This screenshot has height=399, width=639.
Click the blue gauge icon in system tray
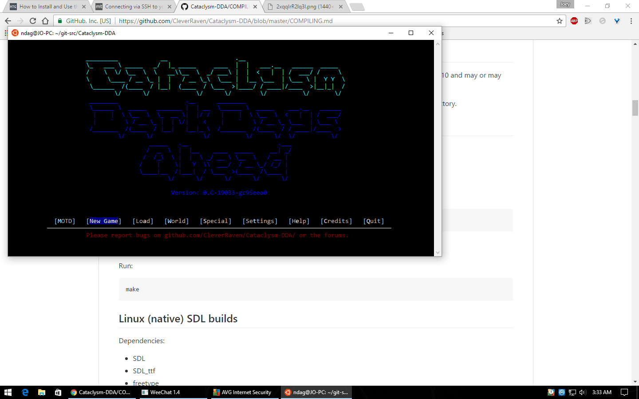pyautogui.click(x=562, y=392)
